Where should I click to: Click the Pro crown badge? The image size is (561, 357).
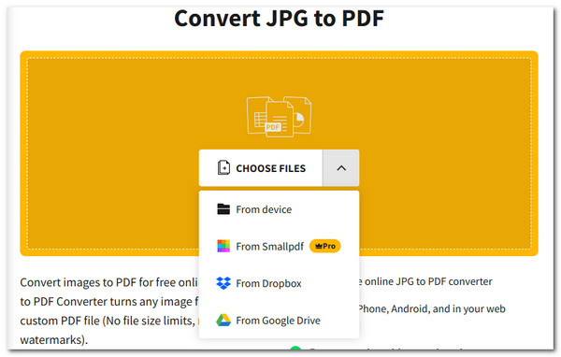pyautogui.click(x=324, y=246)
